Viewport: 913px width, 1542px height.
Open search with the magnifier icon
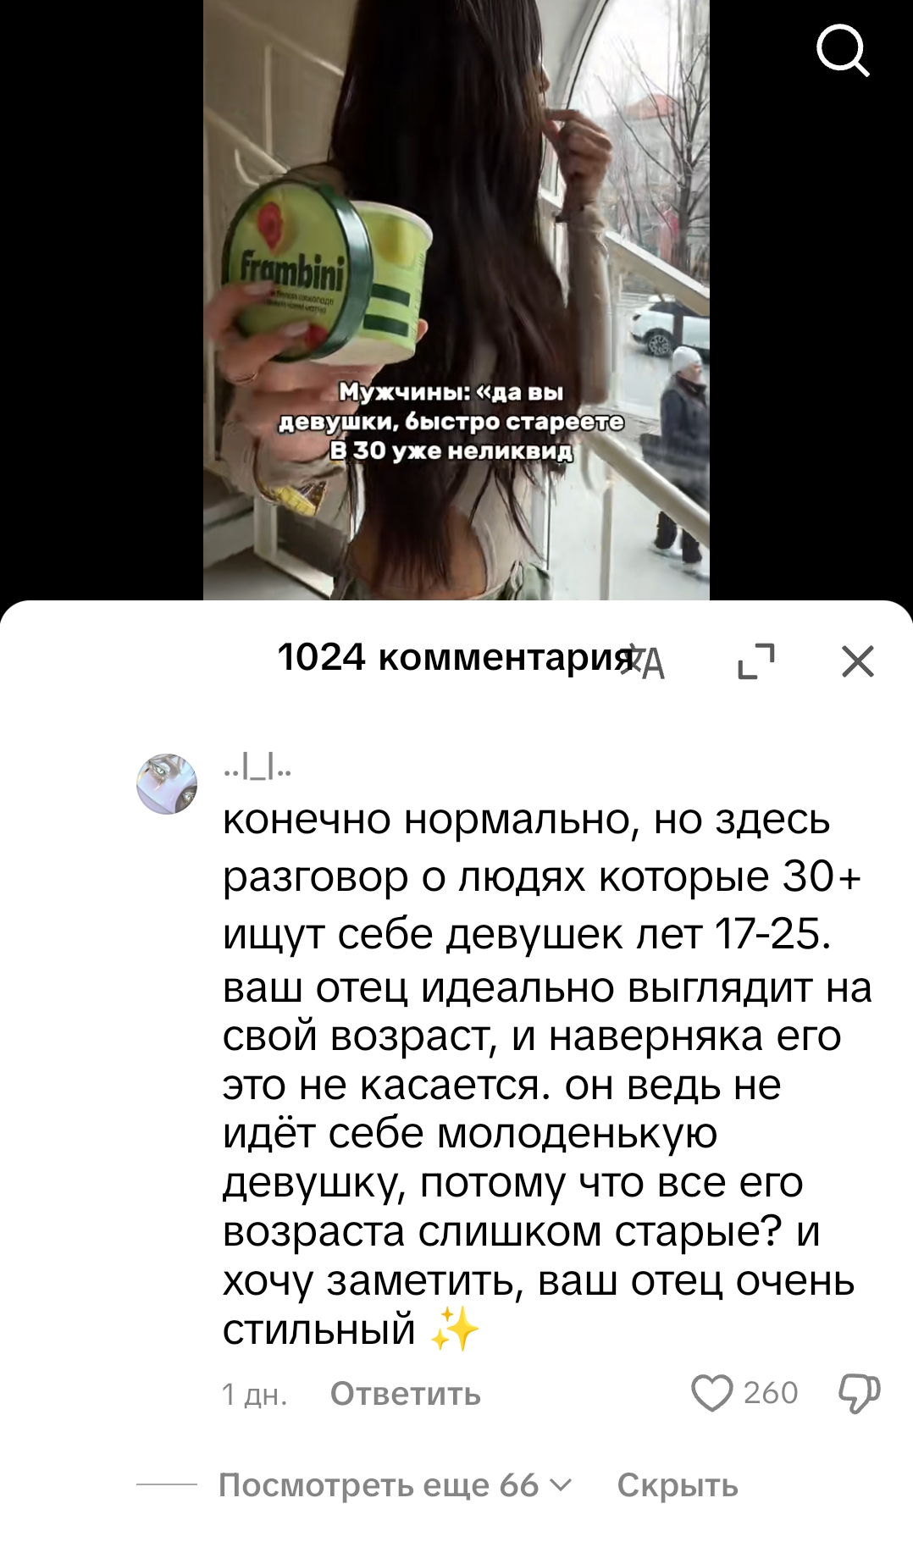coord(843,51)
